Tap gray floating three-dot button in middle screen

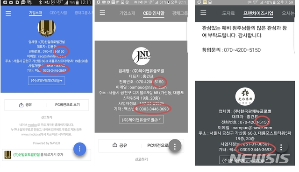point(175,146)
